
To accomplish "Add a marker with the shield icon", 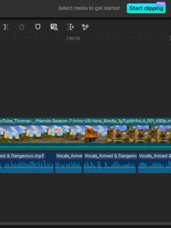I will [x=38, y=27].
